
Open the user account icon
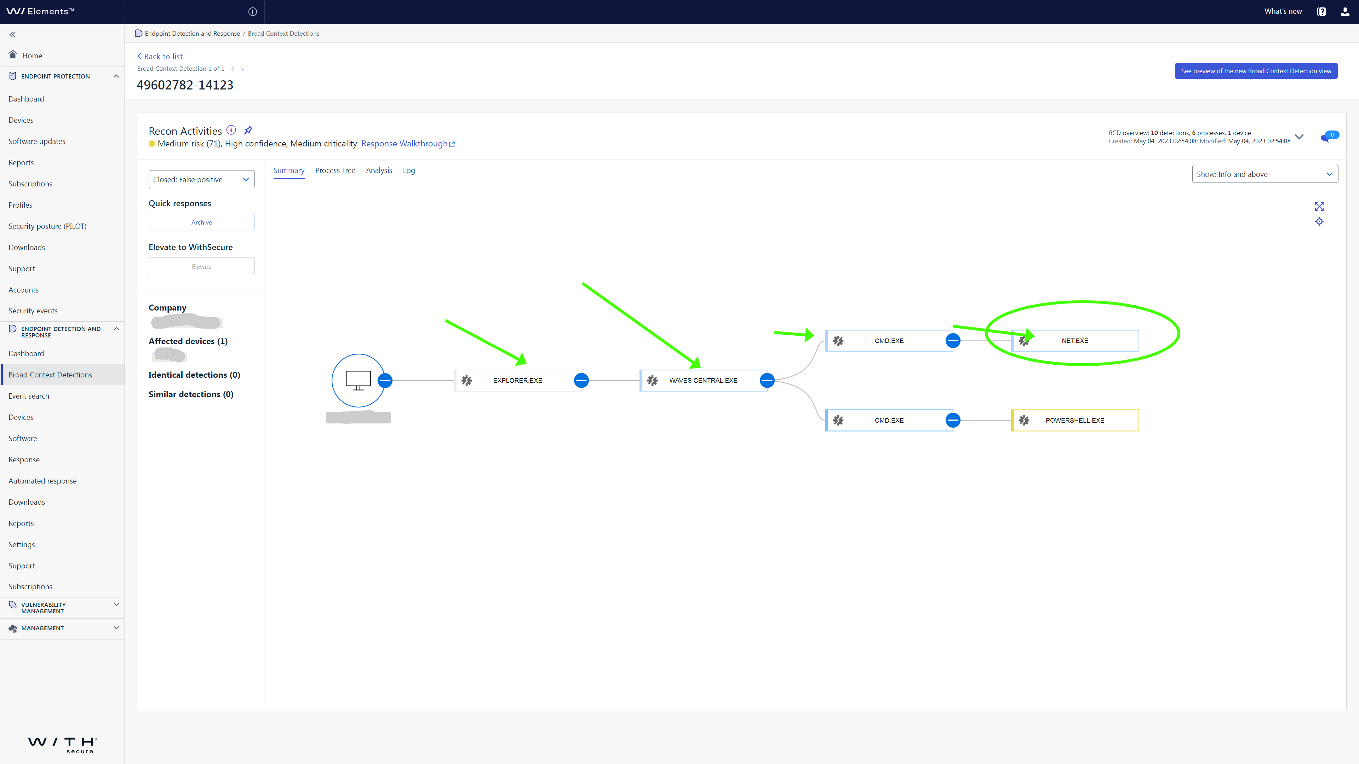pos(1345,12)
